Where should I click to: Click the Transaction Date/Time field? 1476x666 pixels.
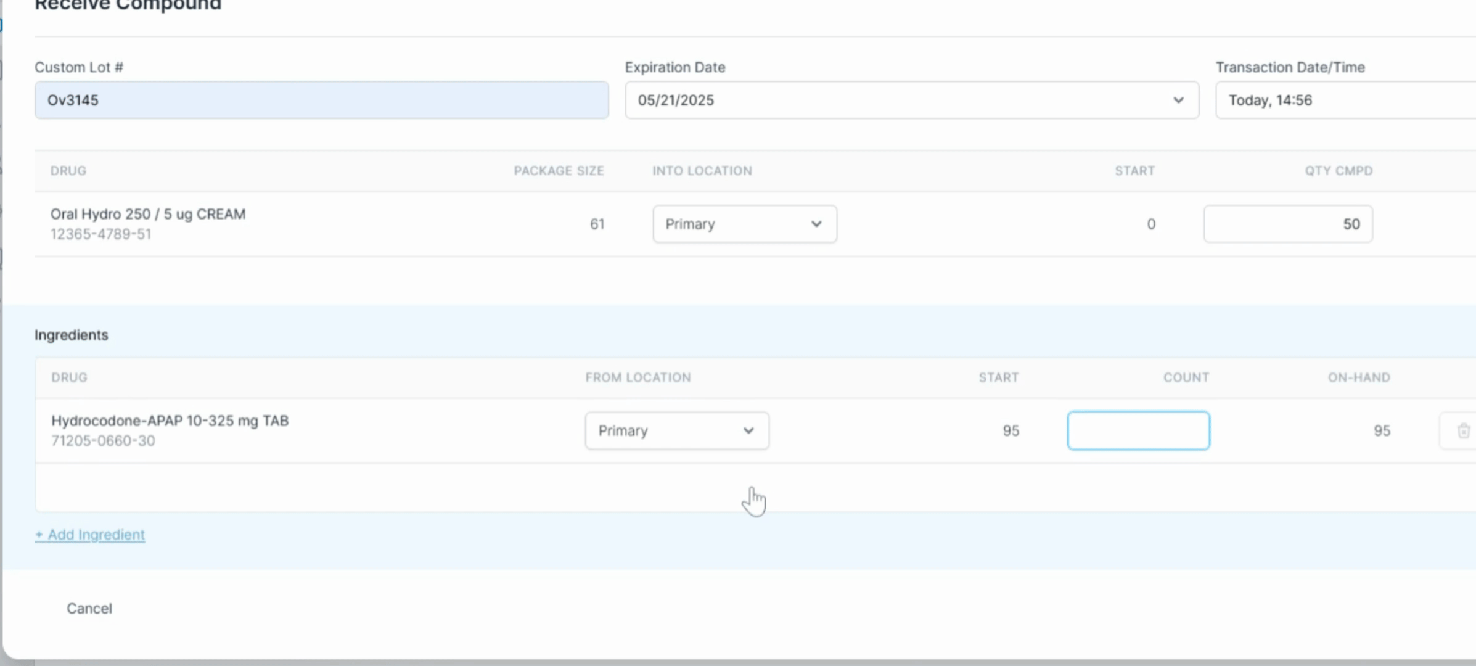pyautogui.click(x=1344, y=100)
